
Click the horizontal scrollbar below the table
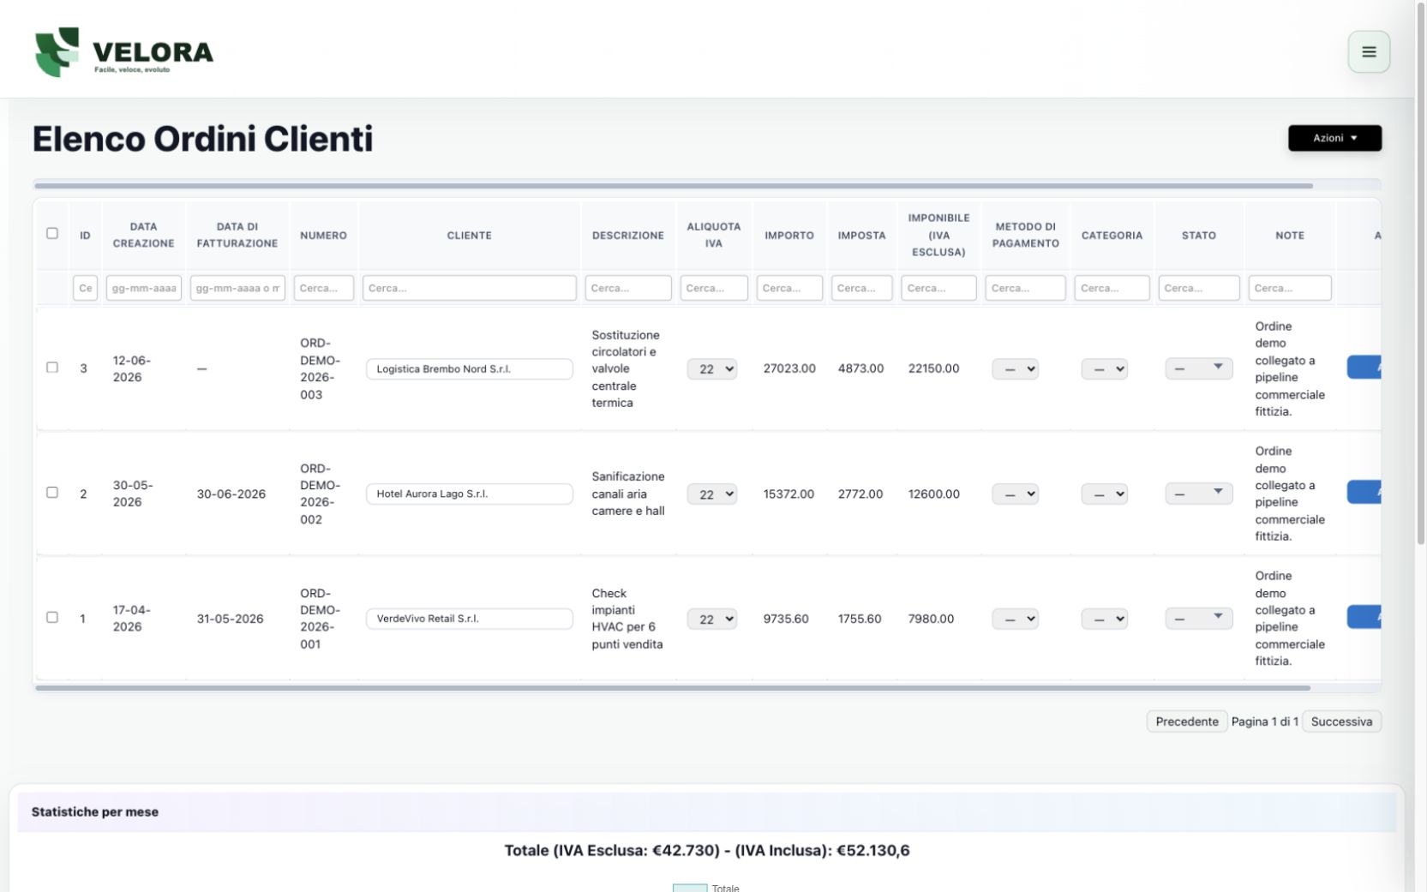(673, 687)
